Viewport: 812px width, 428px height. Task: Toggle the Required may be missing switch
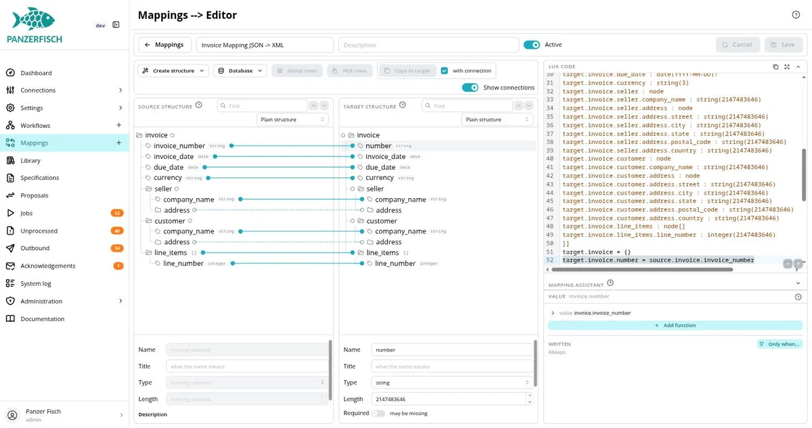click(378, 413)
